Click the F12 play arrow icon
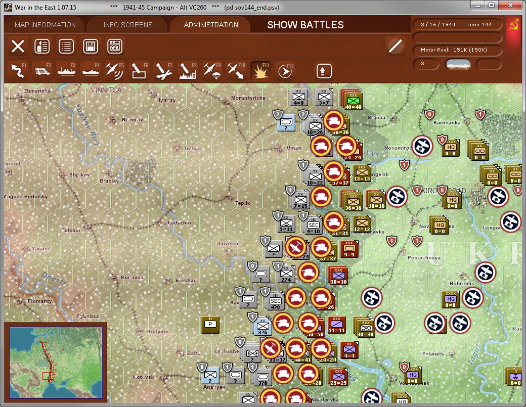 pyautogui.click(x=285, y=71)
